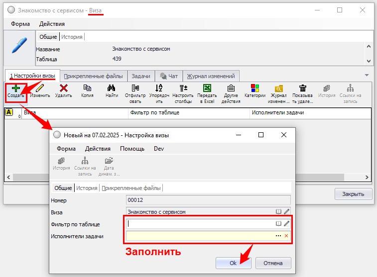The height and width of the screenshot is (277, 377).
Task: Open the Дата динам. з... folder icon
Action: click(x=109, y=161)
